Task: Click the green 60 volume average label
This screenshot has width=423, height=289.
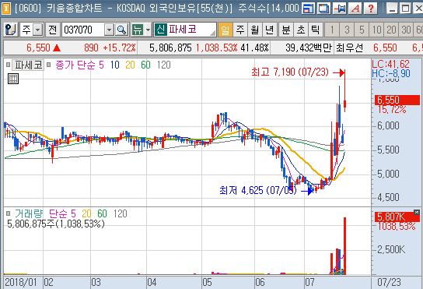Action: point(102,213)
